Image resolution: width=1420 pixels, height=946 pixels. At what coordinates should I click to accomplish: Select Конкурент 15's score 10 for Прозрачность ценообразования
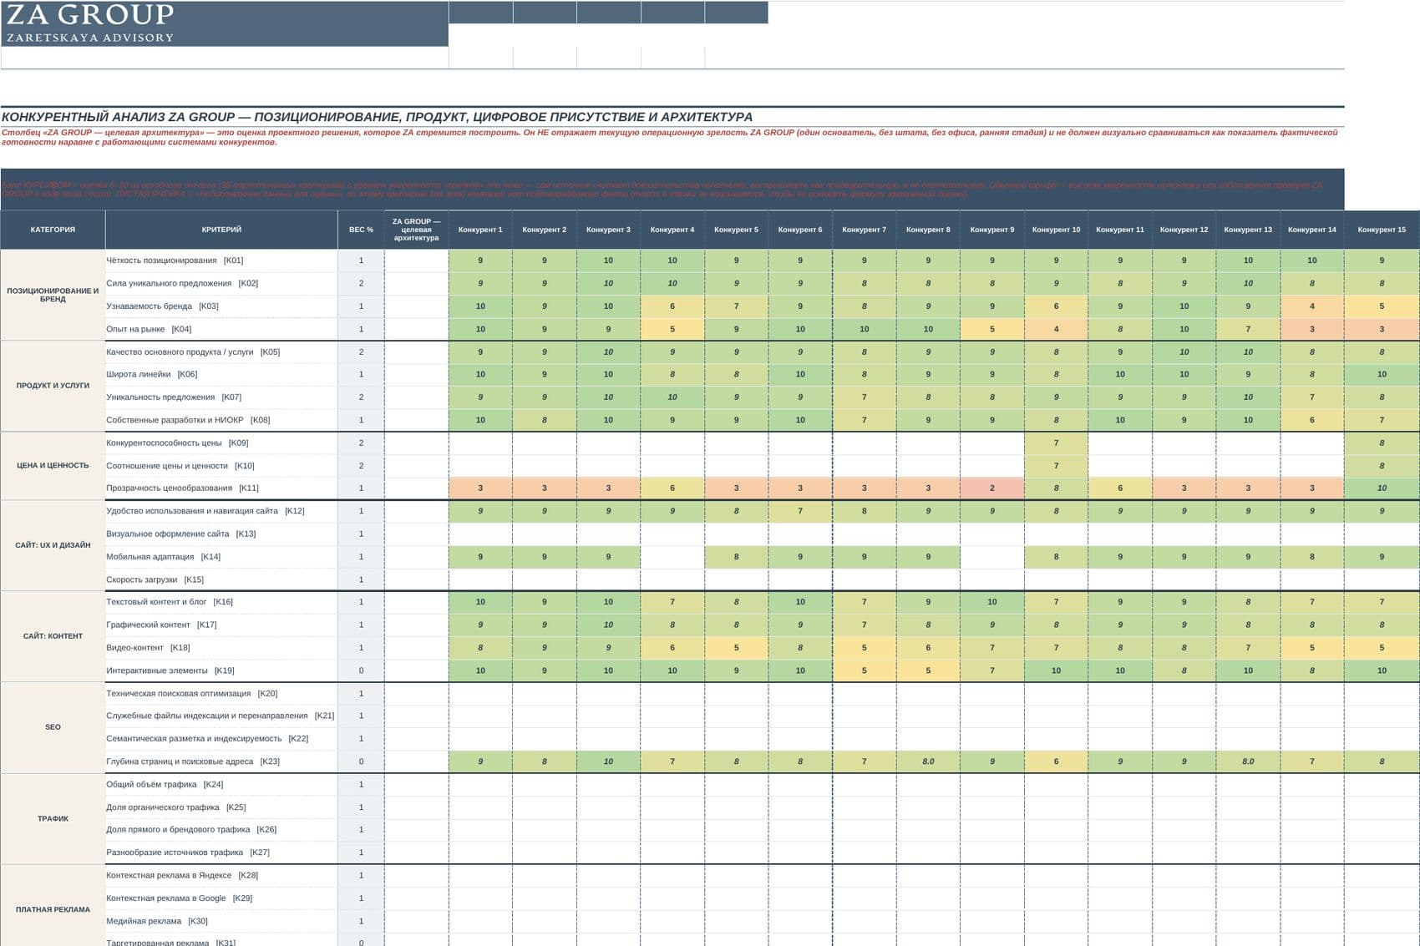[1382, 488]
